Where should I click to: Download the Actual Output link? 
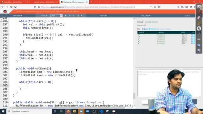pyautogui.click(x=164, y=29)
